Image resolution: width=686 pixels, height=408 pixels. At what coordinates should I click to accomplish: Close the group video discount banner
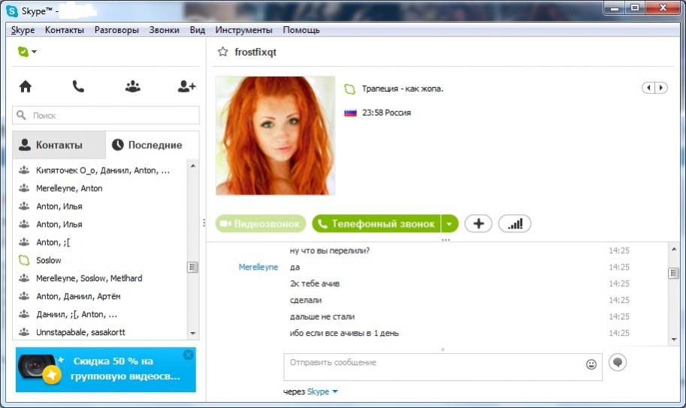coord(189,355)
